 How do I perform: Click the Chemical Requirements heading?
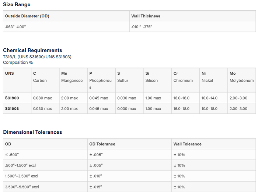32,50
